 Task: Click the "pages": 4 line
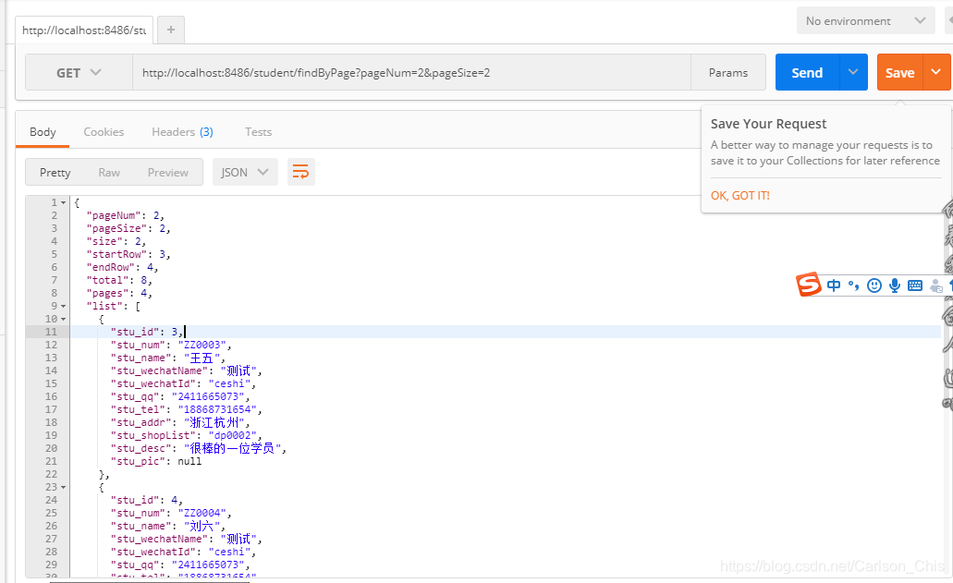pyautogui.click(x=119, y=293)
